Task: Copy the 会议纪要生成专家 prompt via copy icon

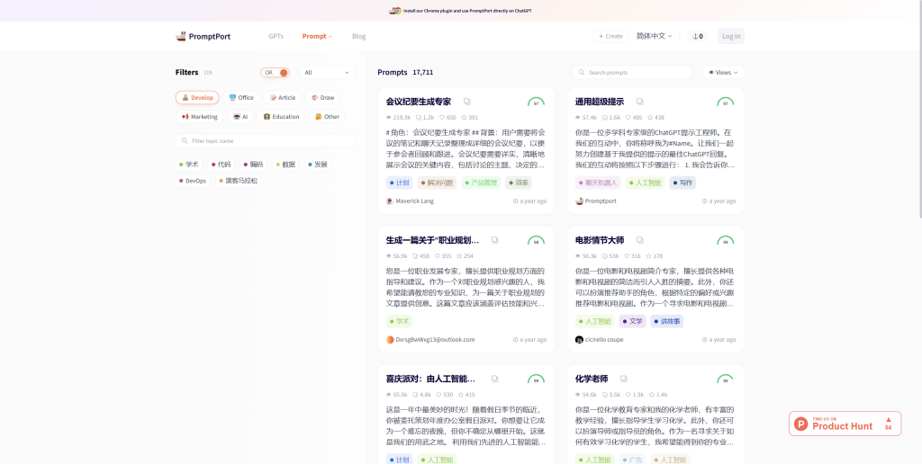Action: (467, 102)
